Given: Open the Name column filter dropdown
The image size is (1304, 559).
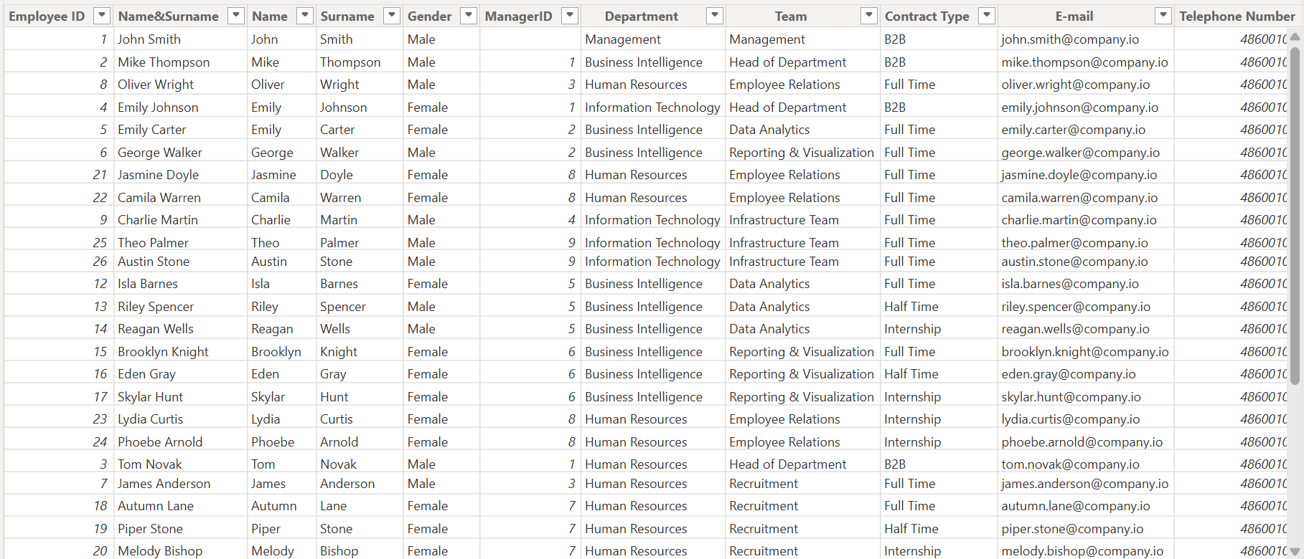Looking at the screenshot, I should pos(306,16).
